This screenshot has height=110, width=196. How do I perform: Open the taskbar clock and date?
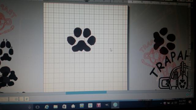coord(182,102)
